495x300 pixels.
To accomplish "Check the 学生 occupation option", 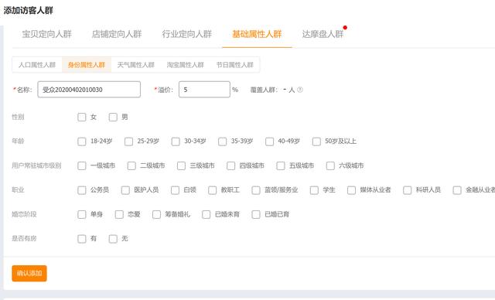I will click(314, 190).
